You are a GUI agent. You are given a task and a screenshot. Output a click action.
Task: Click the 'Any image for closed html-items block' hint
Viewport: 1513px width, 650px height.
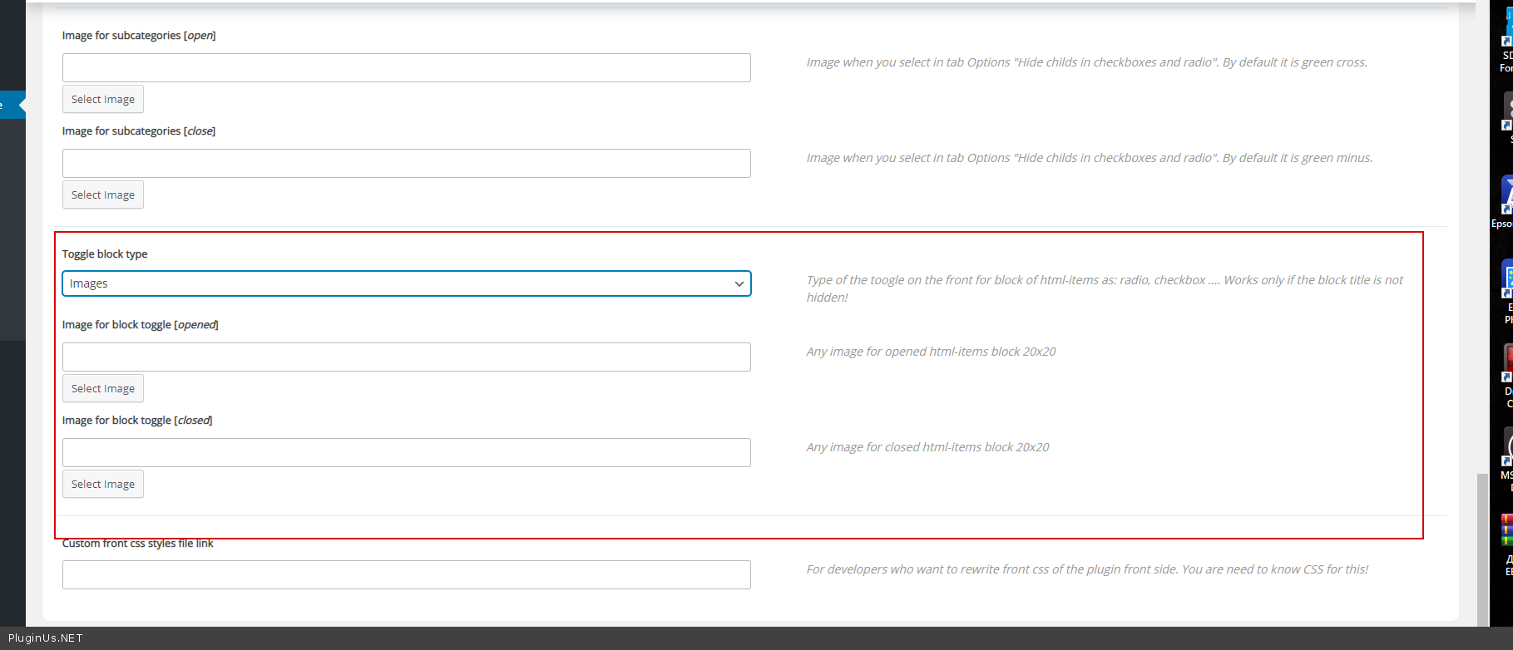tap(927, 447)
